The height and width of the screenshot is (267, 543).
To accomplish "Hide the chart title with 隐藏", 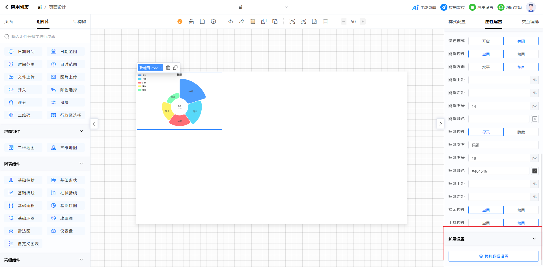I will [521, 132].
